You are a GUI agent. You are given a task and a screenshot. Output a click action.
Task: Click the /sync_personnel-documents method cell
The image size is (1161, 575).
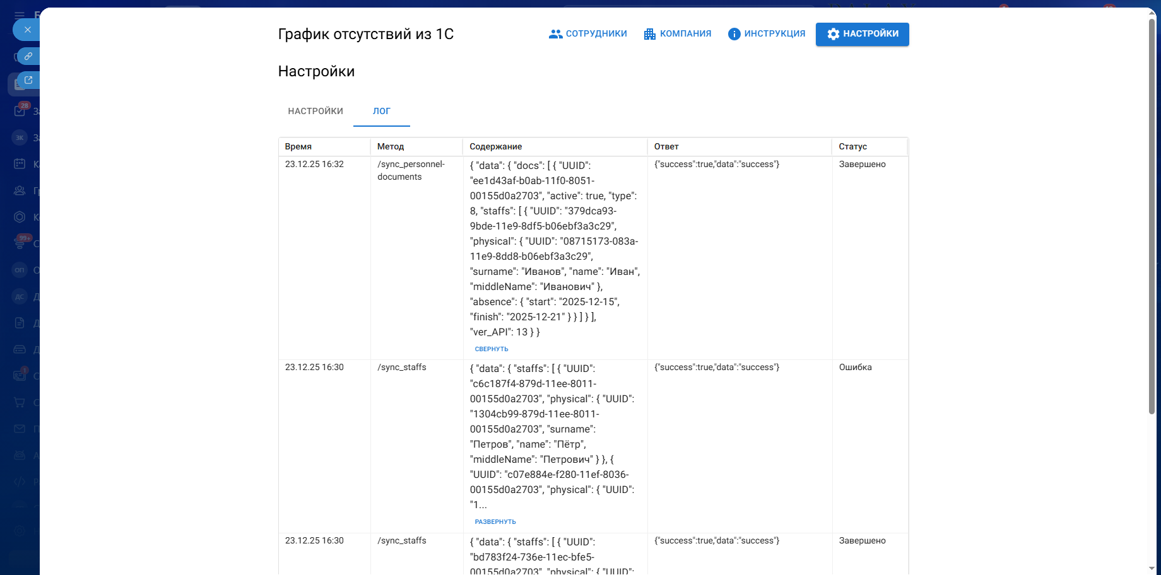411,170
